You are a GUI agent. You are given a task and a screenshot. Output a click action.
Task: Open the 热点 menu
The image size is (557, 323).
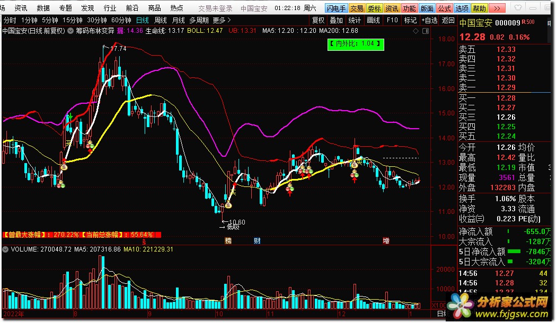pyautogui.click(x=176, y=8)
